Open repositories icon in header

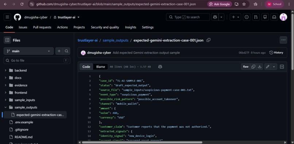click(x=265, y=17)
